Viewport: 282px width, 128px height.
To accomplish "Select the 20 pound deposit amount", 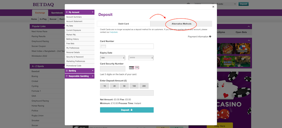I will (115, 86).
